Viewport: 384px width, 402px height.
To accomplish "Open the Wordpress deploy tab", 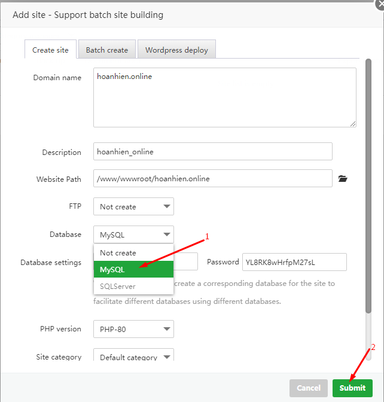I will pos(176,49).
